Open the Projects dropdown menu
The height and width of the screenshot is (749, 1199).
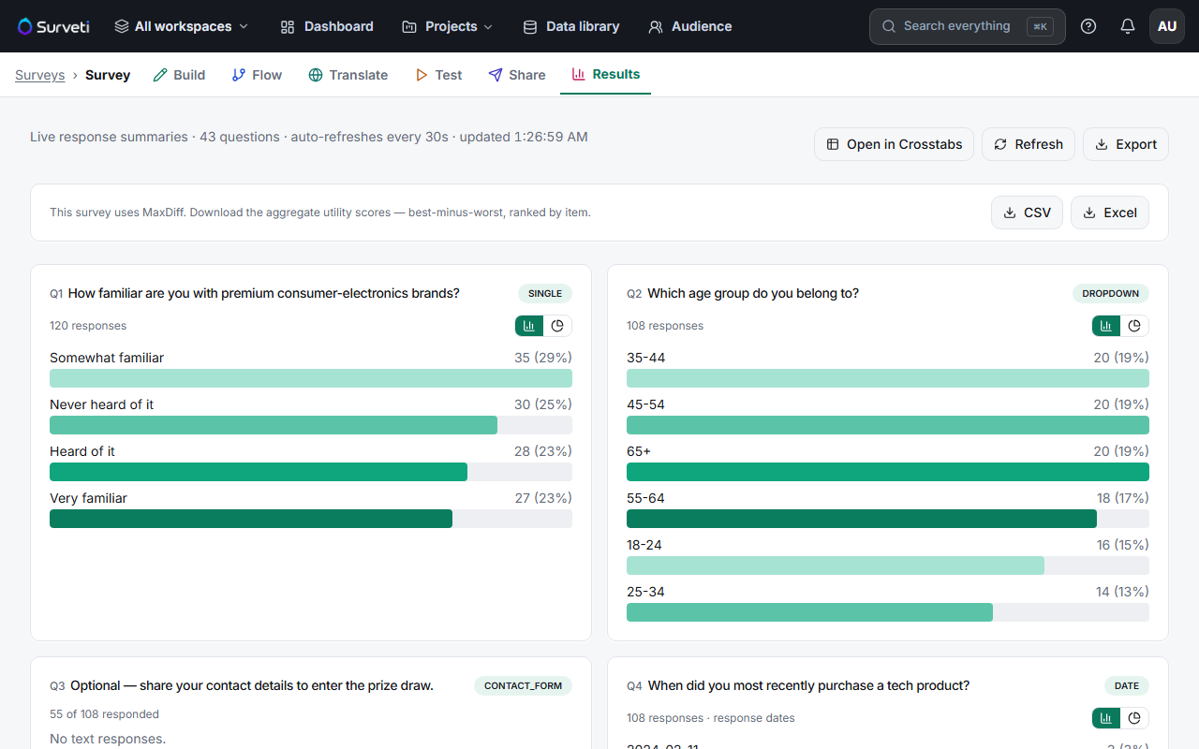pos(448,26)
